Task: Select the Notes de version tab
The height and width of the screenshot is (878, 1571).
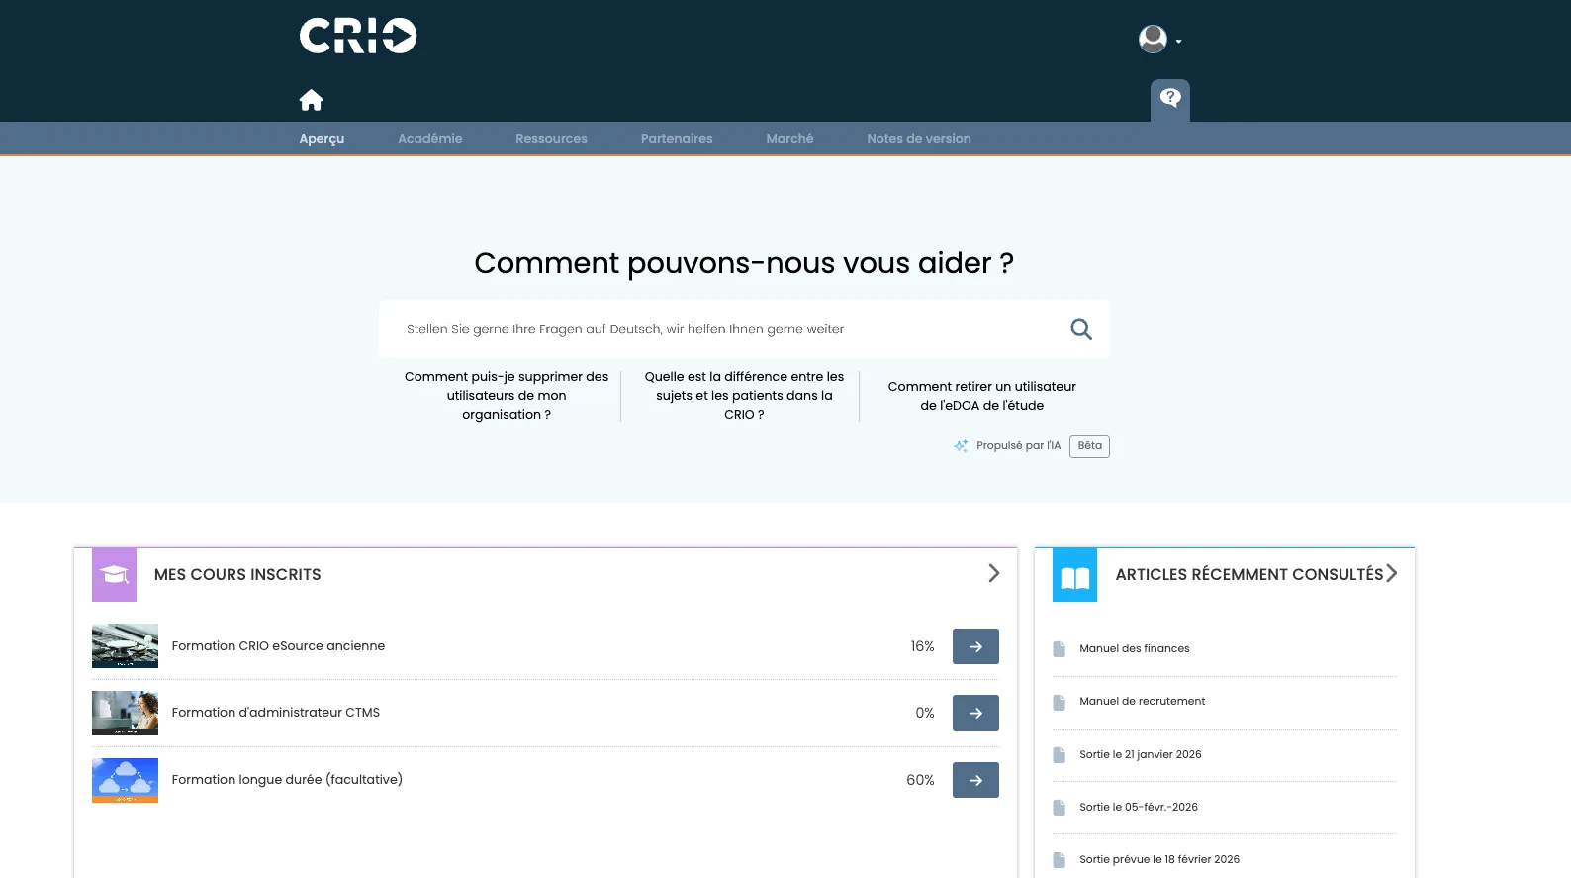Action: (918, 139)
